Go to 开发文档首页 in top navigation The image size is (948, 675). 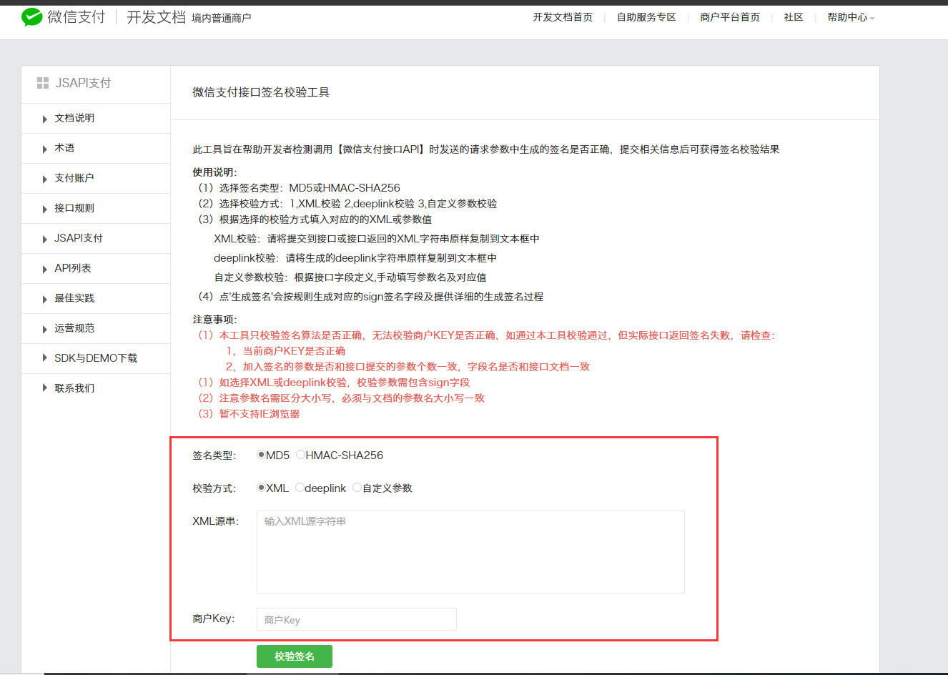pos(563,17)
